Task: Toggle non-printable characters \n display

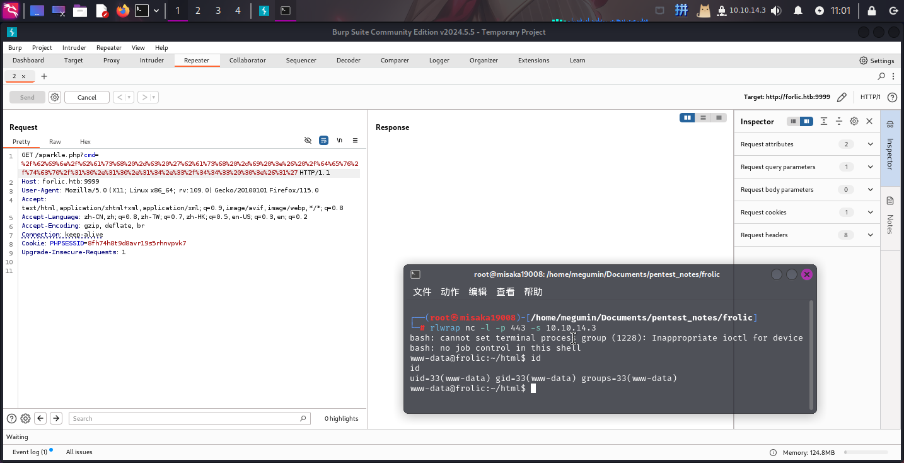Action: 339,140
